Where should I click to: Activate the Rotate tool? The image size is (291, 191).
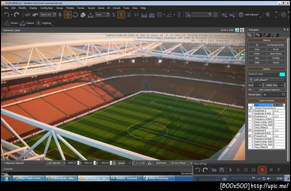coord(75,15)
